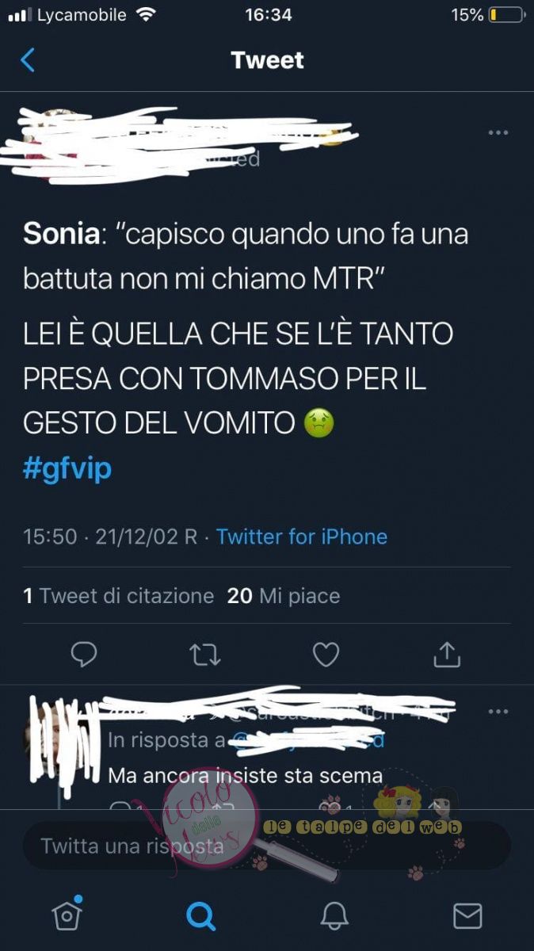Tap the Tweet header title
Screen dimensions: 534x951
267,60
